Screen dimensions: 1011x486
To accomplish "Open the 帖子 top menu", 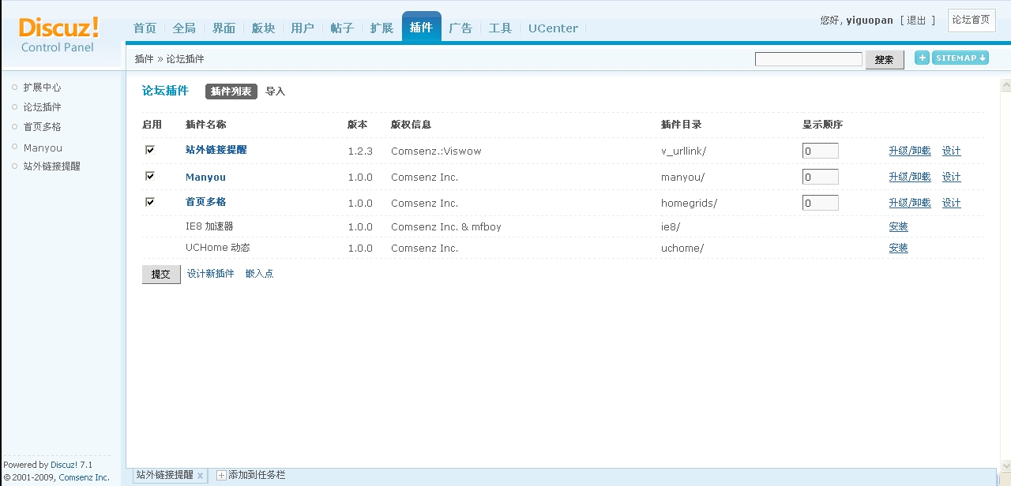I will point(342,28).
